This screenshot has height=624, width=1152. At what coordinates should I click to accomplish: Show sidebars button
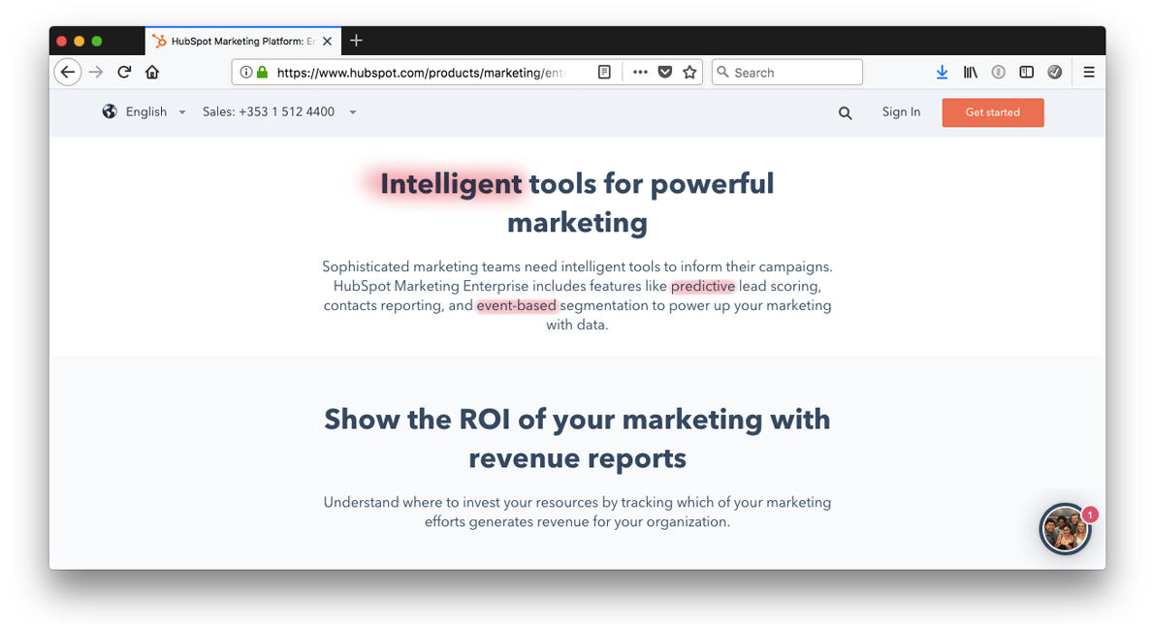coord(1026,72)
